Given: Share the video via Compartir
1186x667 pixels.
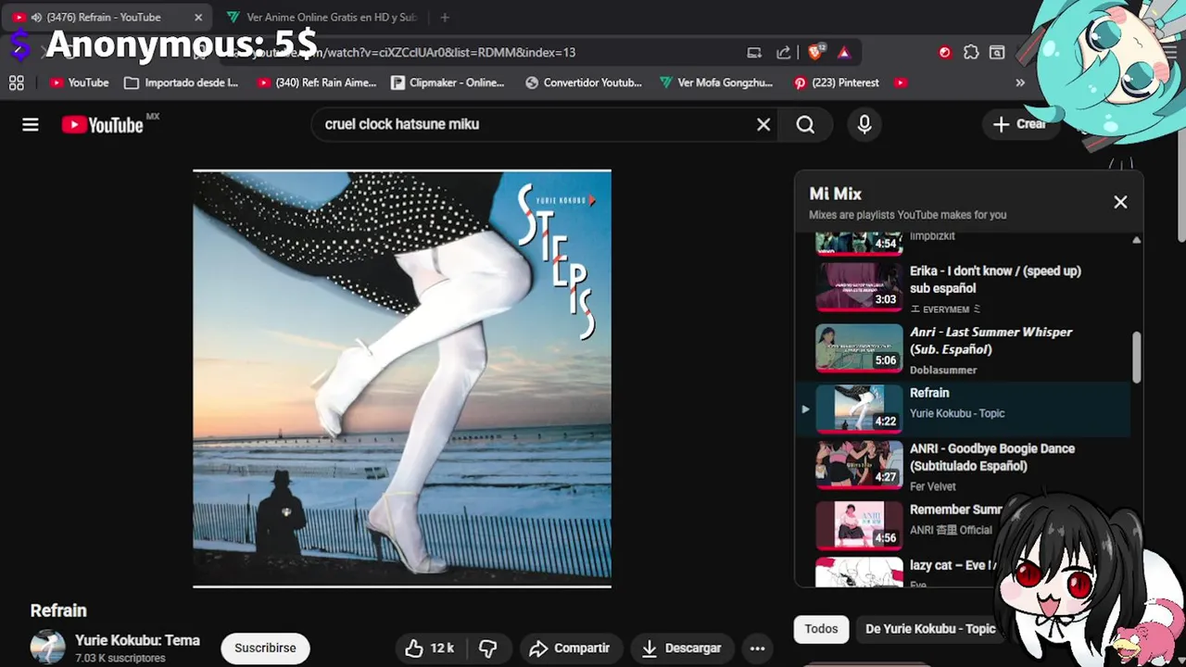Looking at the screenshot, I should coord(569,648).
